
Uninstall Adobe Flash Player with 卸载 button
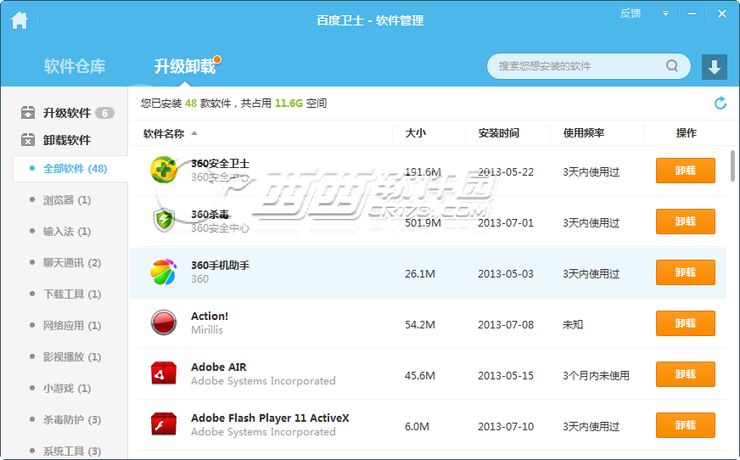point(685,425)
